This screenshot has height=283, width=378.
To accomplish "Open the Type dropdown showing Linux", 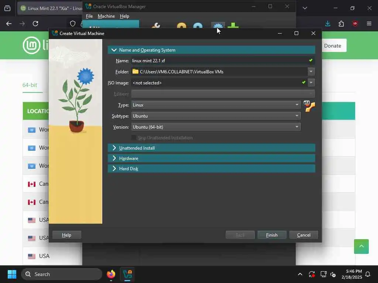I will [x=216, y=105].
